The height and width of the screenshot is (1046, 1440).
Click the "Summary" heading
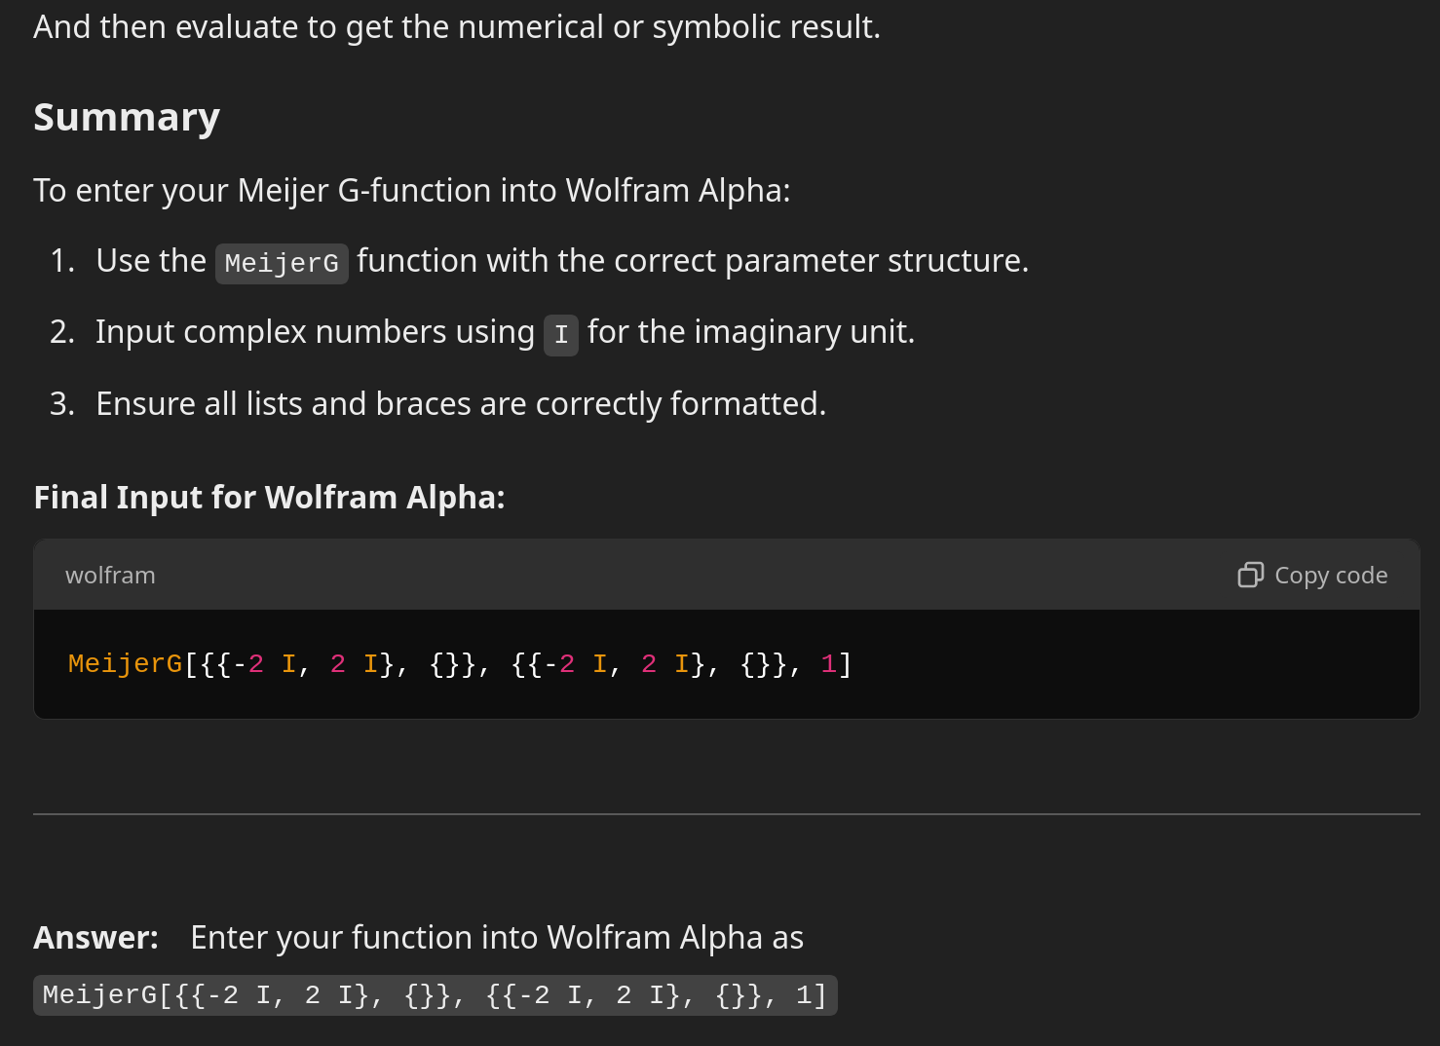(x=127, y=117)
